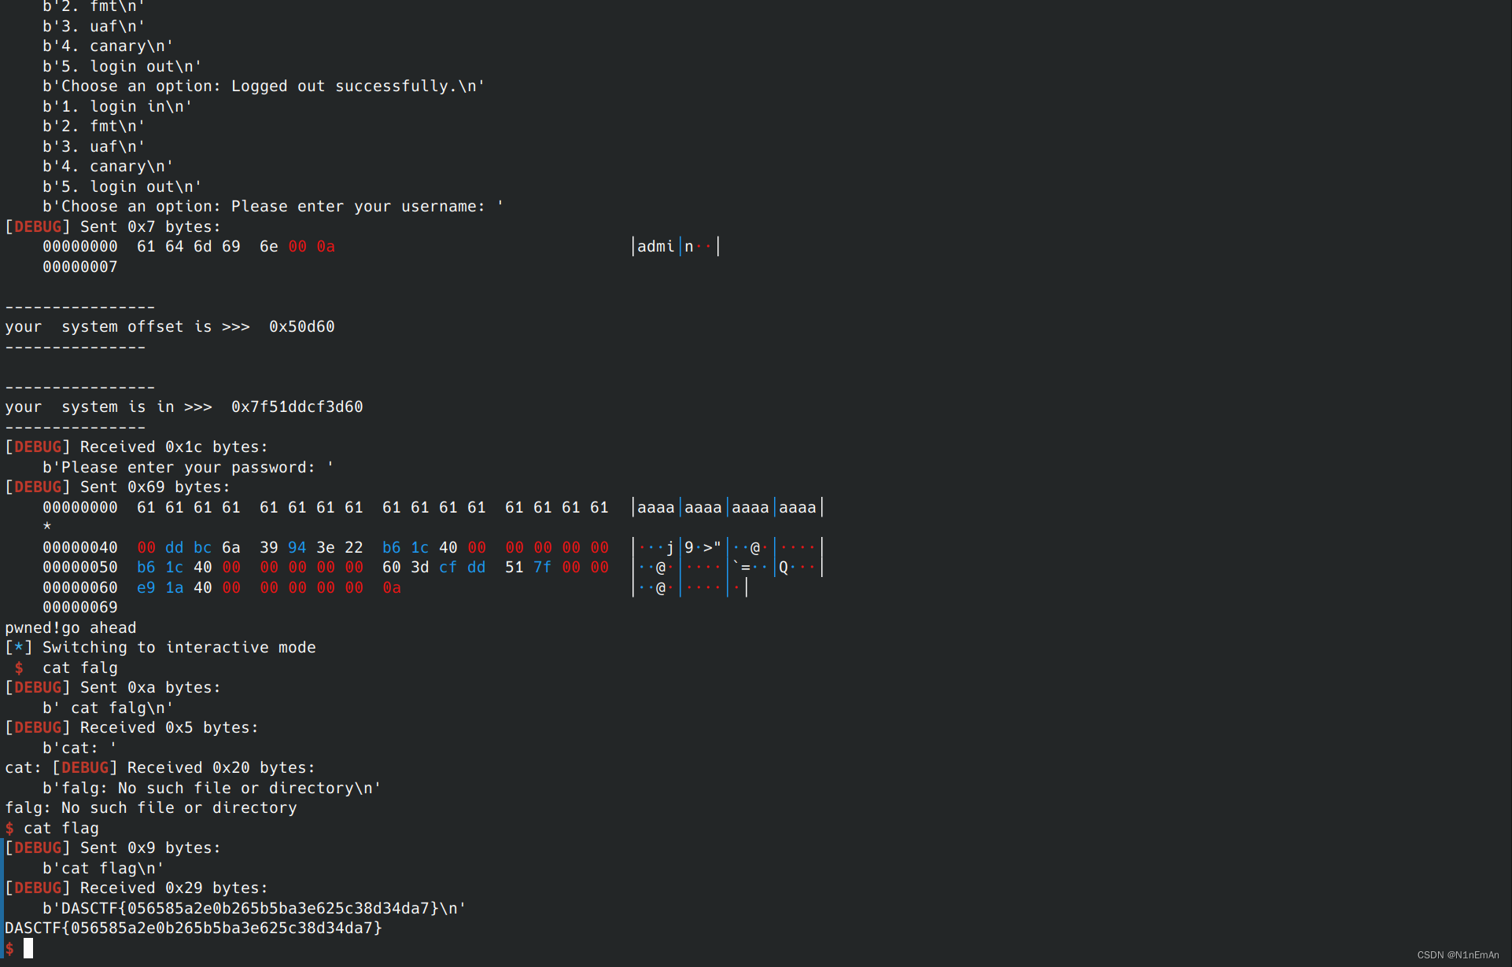Click the terminal cursor at the final prompt

(28, 948)
